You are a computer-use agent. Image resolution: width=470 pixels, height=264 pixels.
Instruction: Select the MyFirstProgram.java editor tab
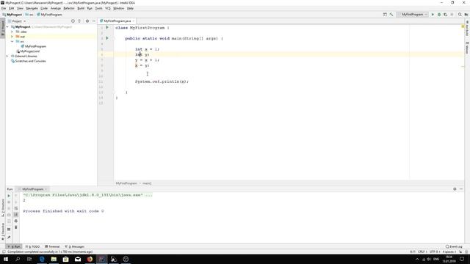pyautogui.click(x=117, y=21)
